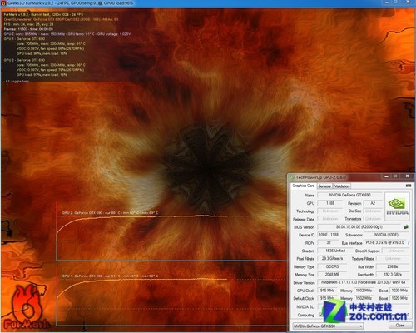The image size is (416, 333).
Task: Close GPU-Z with the title bar X
Action: click(407, 176)
